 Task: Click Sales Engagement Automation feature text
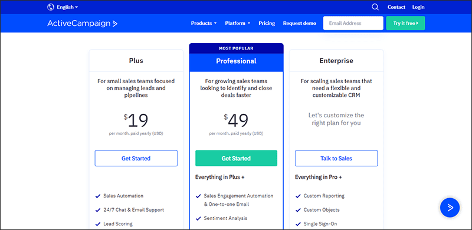(238, 200)
